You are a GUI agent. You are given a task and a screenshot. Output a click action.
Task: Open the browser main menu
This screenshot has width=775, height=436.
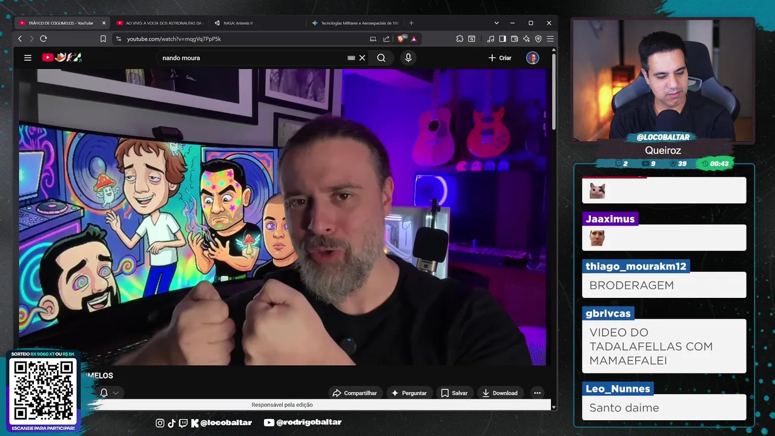coord(550,39)
